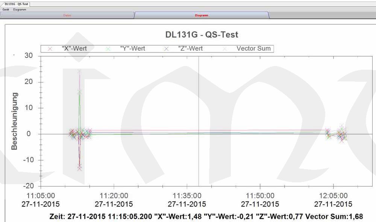The height and width of the screenshot is (222, 376).
Task: Select the highest spike data point marker
Action: pos(79,71)
